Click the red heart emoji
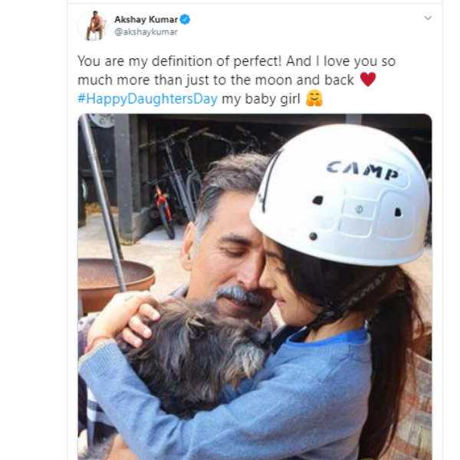This screenshot has width=460, height=460. point(367,79)
